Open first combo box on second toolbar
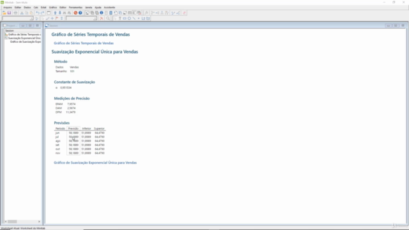 [18, 19]
